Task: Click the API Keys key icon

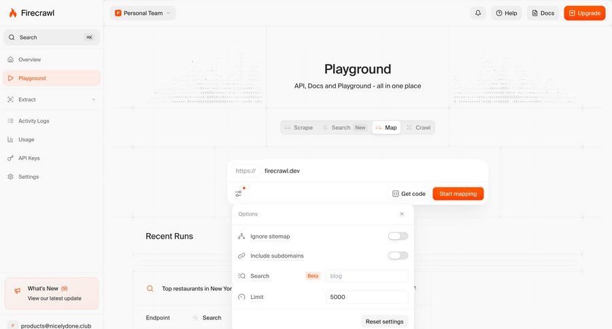Action: (10, 158)
